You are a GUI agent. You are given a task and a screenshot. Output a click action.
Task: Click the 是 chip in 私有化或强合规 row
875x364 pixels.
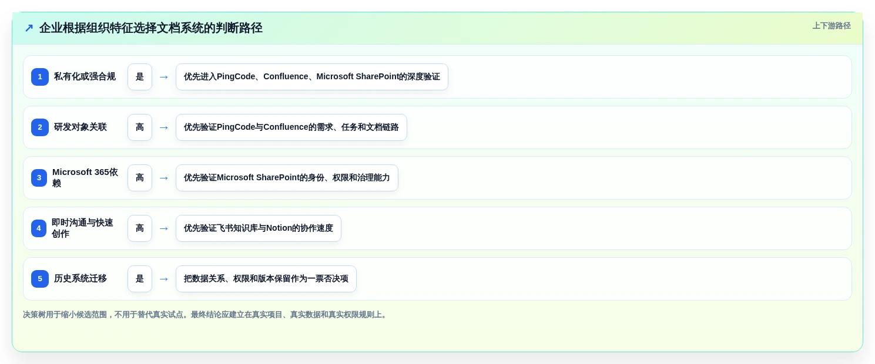point(140,77)
